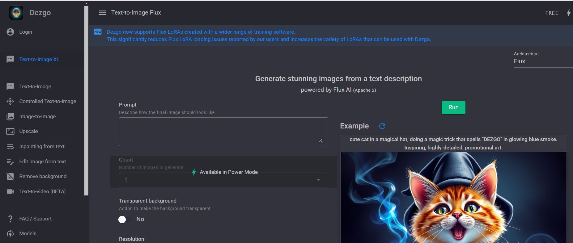The height and width of the screenshot is (243, 573).
Task: Click the Flux LoRAs announcement banner text
Action: coord(269,36)
